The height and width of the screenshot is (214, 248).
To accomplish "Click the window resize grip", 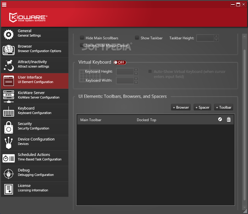I will click(245, 211).
